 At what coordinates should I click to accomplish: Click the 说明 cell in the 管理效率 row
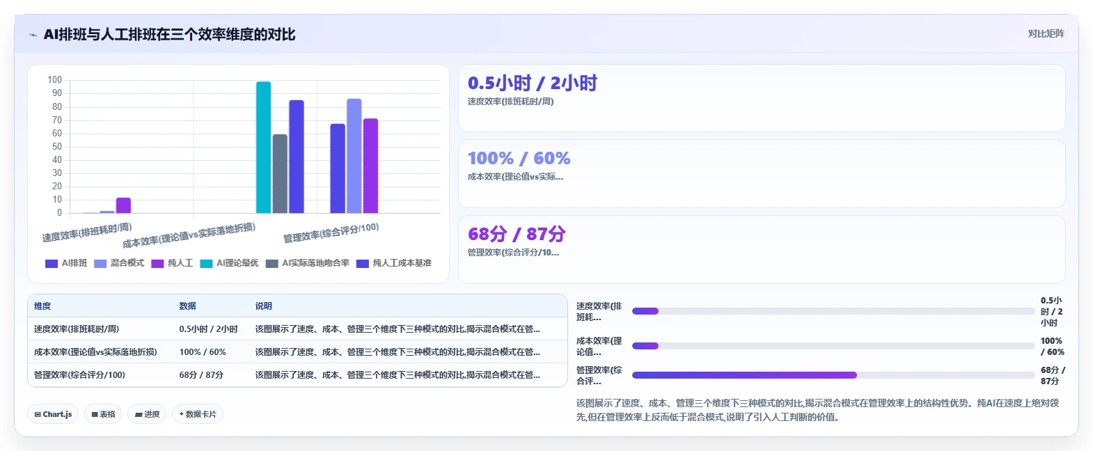tap(408, 375)
